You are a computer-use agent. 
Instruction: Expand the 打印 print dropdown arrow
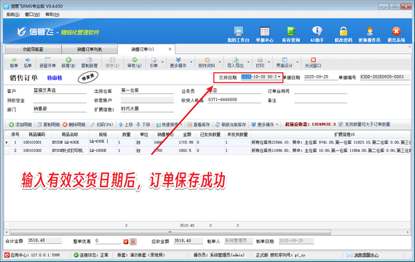[269, 63]
